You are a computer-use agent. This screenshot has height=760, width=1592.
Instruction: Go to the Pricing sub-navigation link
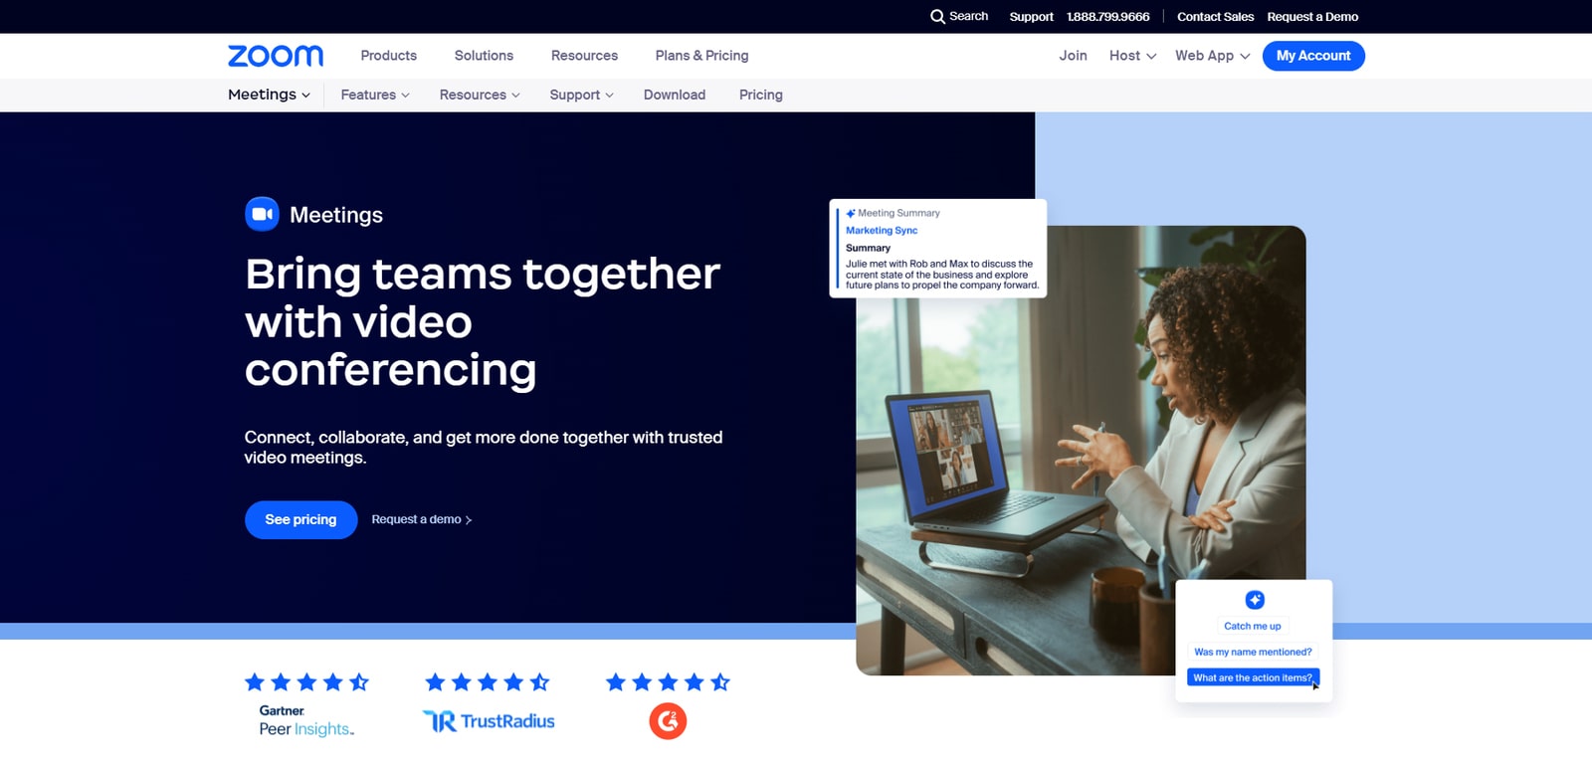coord(761,95)
